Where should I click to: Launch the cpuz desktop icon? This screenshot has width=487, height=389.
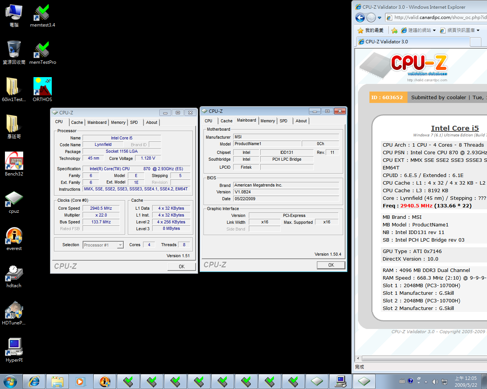[14, 202]
